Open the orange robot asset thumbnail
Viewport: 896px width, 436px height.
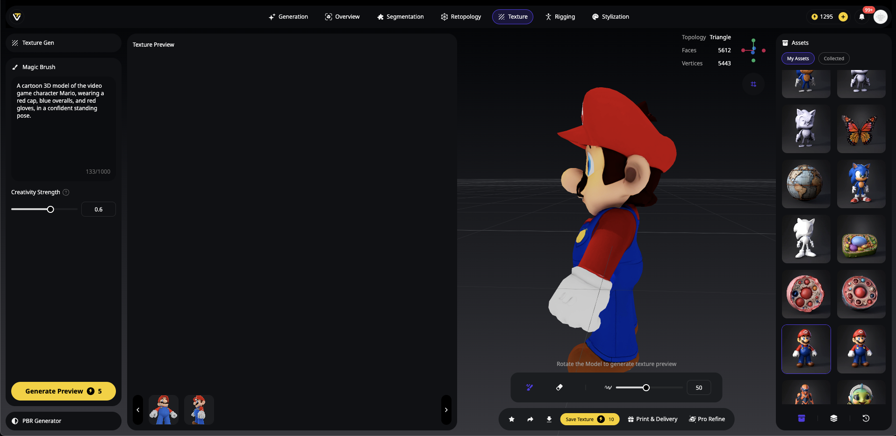806,393
